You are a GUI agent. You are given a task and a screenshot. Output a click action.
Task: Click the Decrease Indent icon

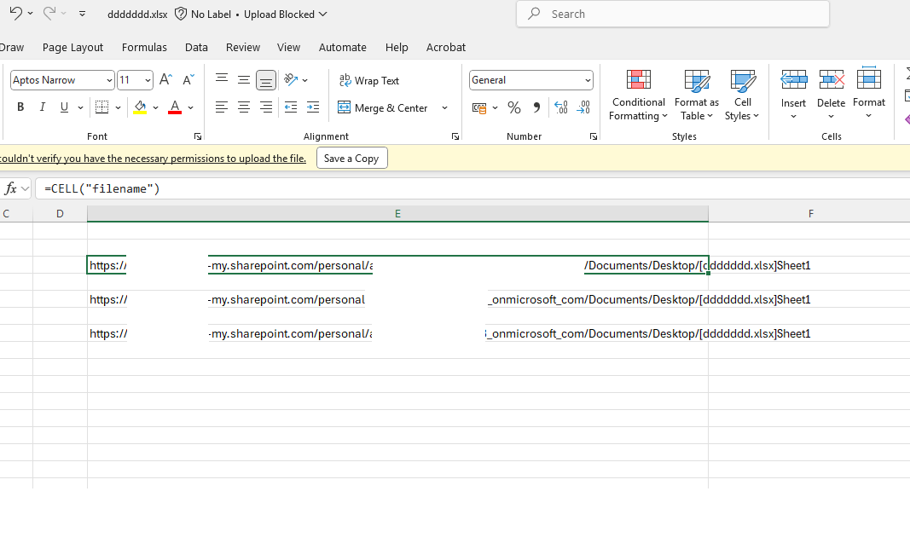pos(291,107)
